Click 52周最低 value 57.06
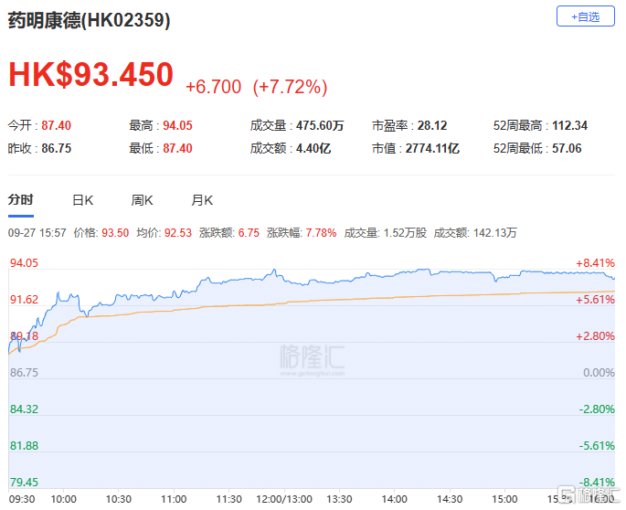Viewport: 626px width, 510px height. coord(567,149)
